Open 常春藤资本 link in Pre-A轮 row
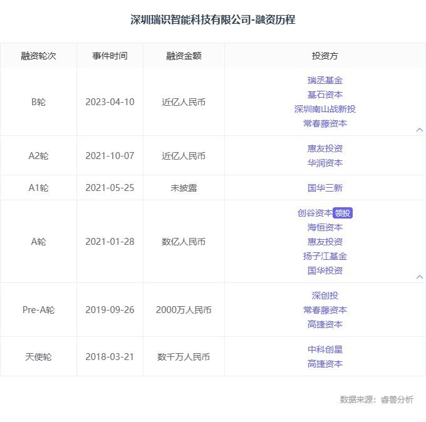Screen dimensions: 426x422 (325, 310)
